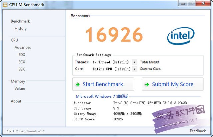Select the 'Entire CPU (Default)' combo box

pyautogui.click(x=114, y=69)
